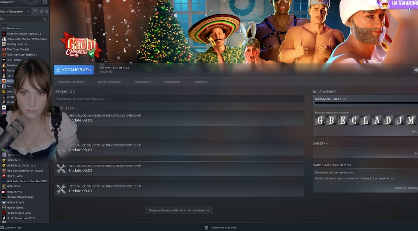Open the 'Страница в магазине' tab
This screenshot has width=418, height=231.
(71, 82)
